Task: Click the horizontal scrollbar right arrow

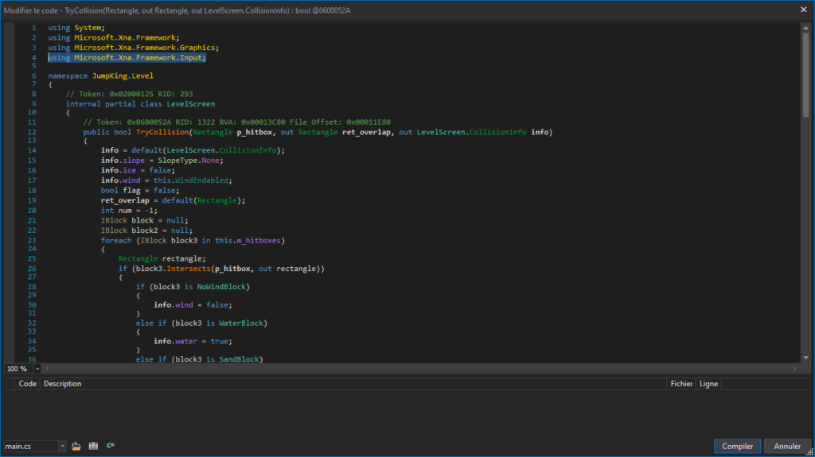Action: click(x=795, y=369)
